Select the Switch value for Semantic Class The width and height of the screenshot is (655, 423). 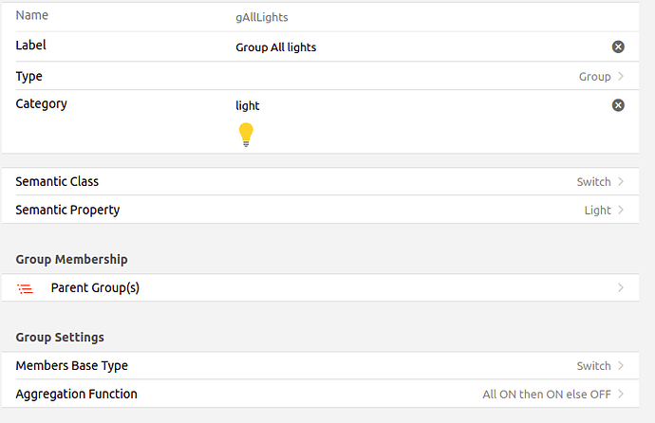[593, 182]
